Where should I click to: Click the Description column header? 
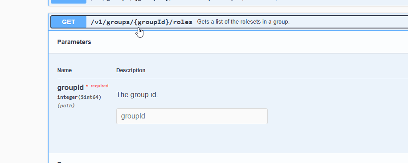tap(131, 70)
